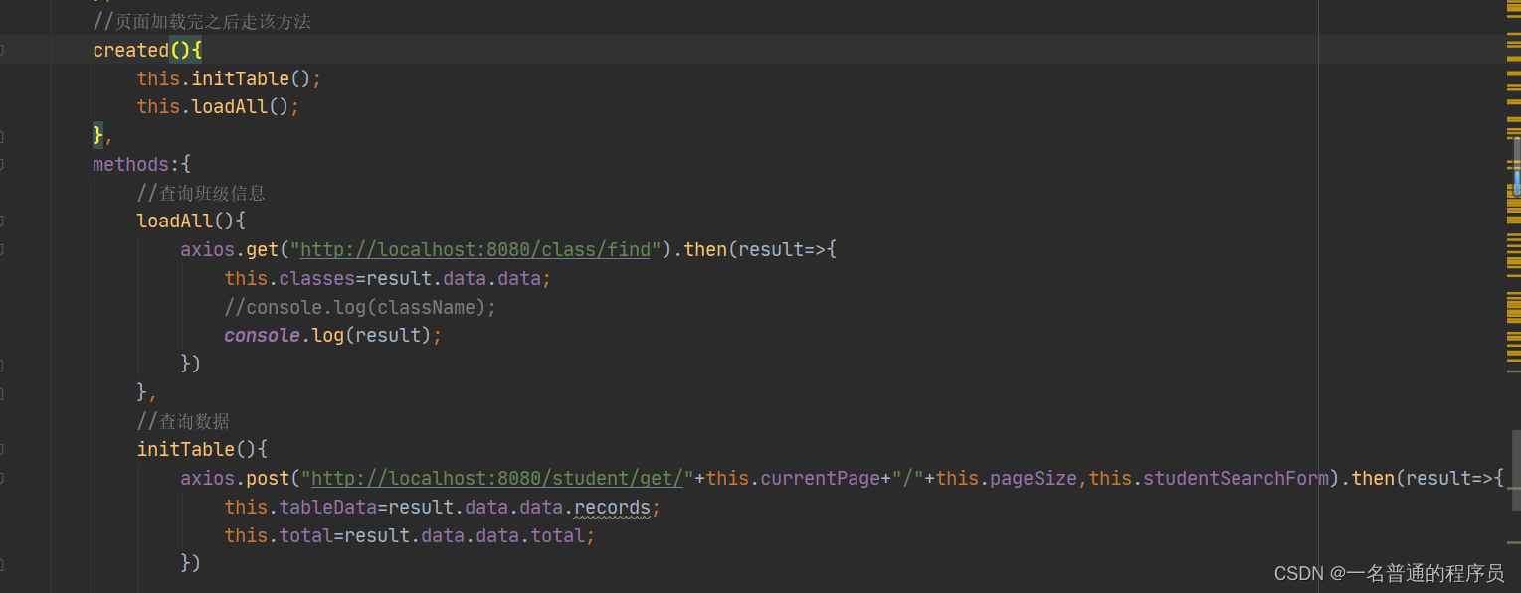Viewport: 1521px width, 593px height.
Task: Click the comment 查询班级信息
Action: pos(201,193)
